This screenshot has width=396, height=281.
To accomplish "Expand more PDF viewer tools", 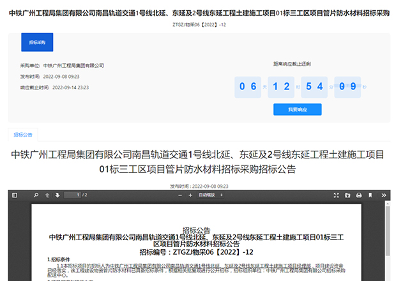I will tap(384, 195).
